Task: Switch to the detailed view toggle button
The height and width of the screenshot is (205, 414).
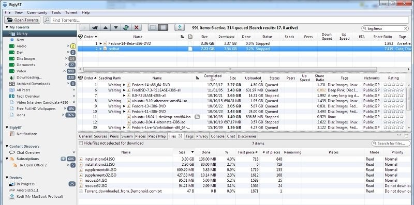Action: (163, 27)
